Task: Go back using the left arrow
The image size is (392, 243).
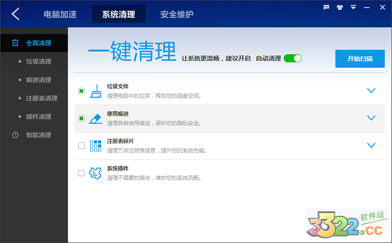Action: (15, 14)
